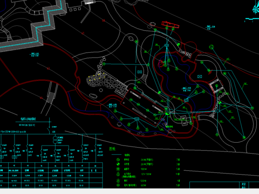Select the cyan cable line sample in legend
Screen dimensions: 259x194
(x=117, y=155)
